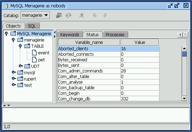Click the refresh arrows toolbar icon
The image size is (192, 132).
pos(68,15)
